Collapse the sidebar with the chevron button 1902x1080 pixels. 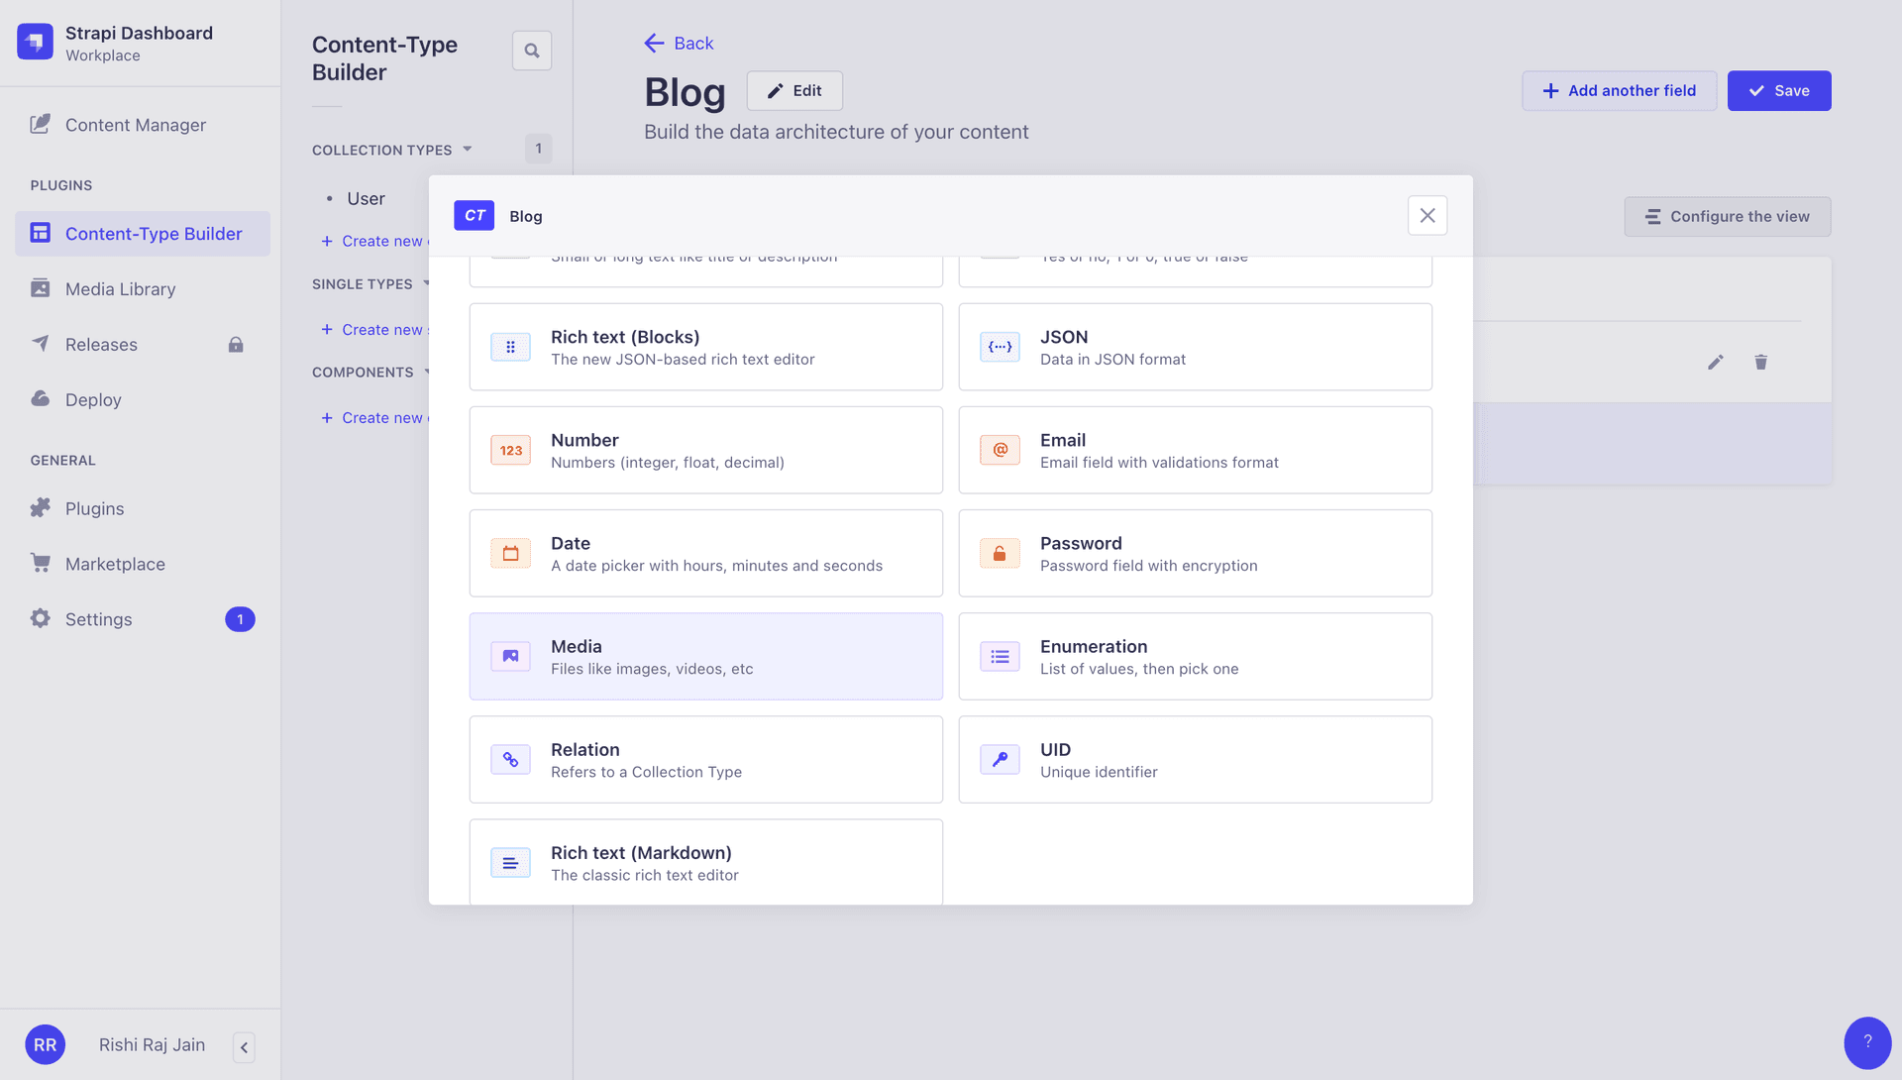coord(244,1047)
